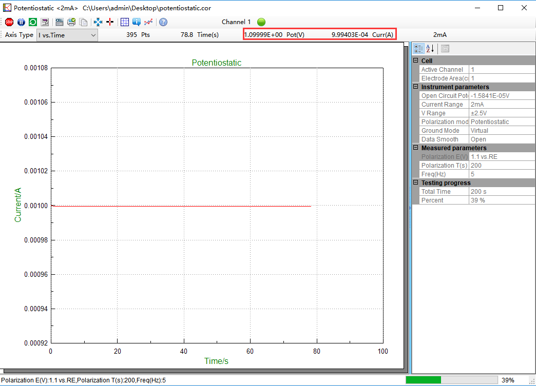The width and height of the screenshot is (536, 386).
Task: Pause the running test
Action: tap(21, 22)
